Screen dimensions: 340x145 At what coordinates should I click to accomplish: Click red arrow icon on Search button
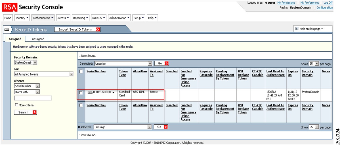point(35,112)
